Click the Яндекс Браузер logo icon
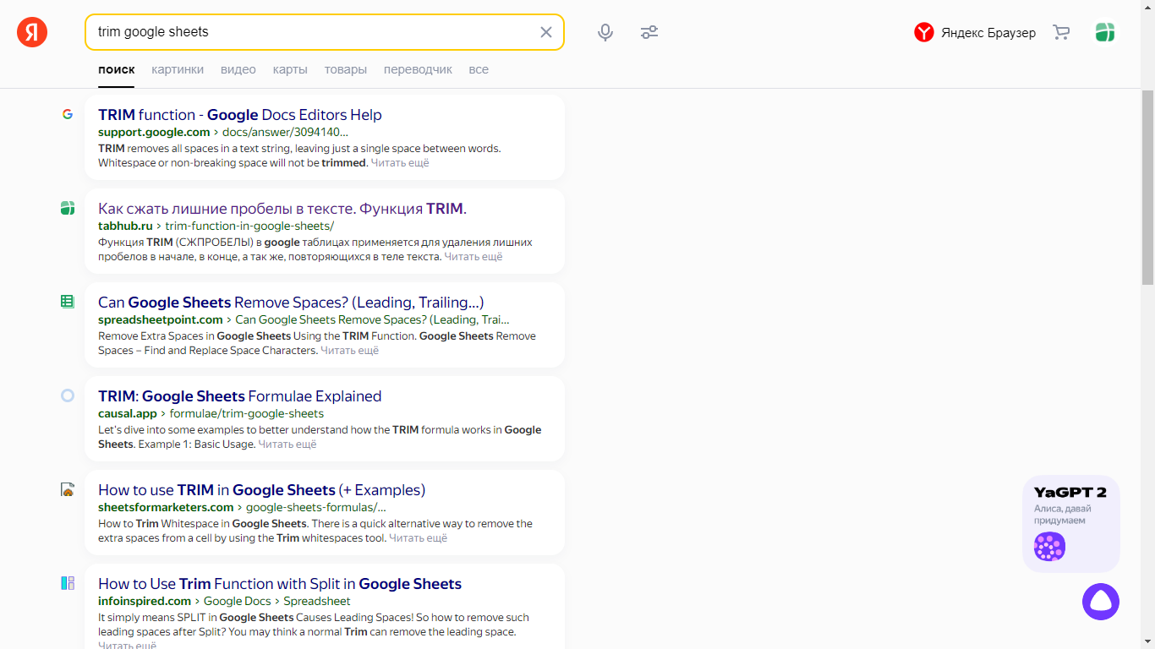 tap(923, 32)
